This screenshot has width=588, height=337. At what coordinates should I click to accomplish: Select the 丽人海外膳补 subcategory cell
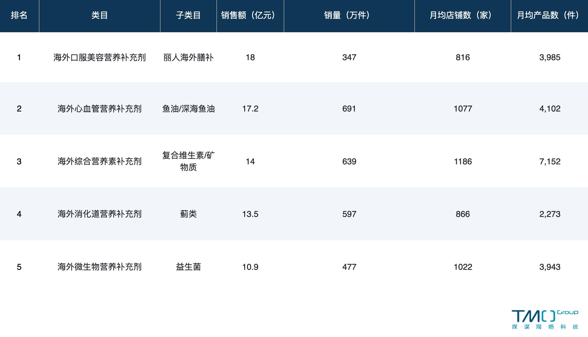click(188, 57)
